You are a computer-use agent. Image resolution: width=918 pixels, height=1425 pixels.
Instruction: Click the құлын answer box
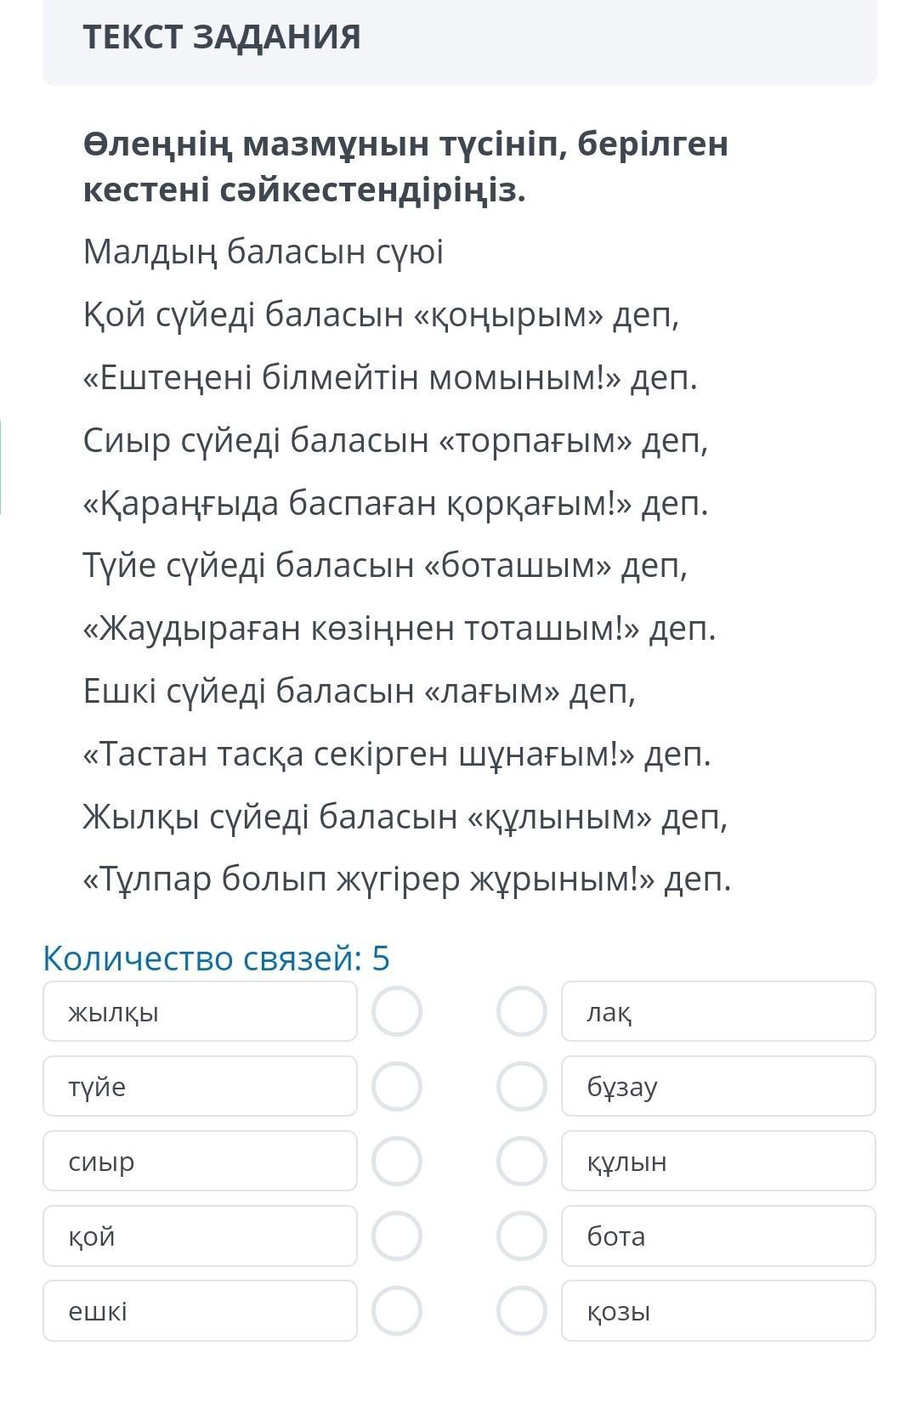pyautogui.click(x=718, y=1161)
